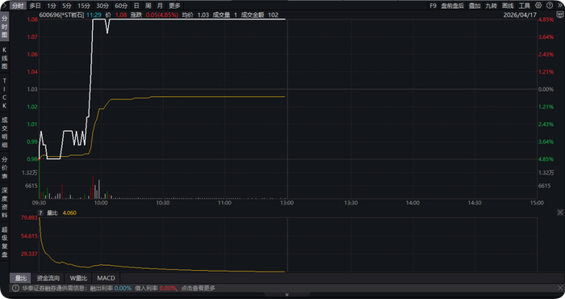This screenshot has height=299, width=565.
Task: Open the 更多 more periods dropdown
Action: point(174,6)
